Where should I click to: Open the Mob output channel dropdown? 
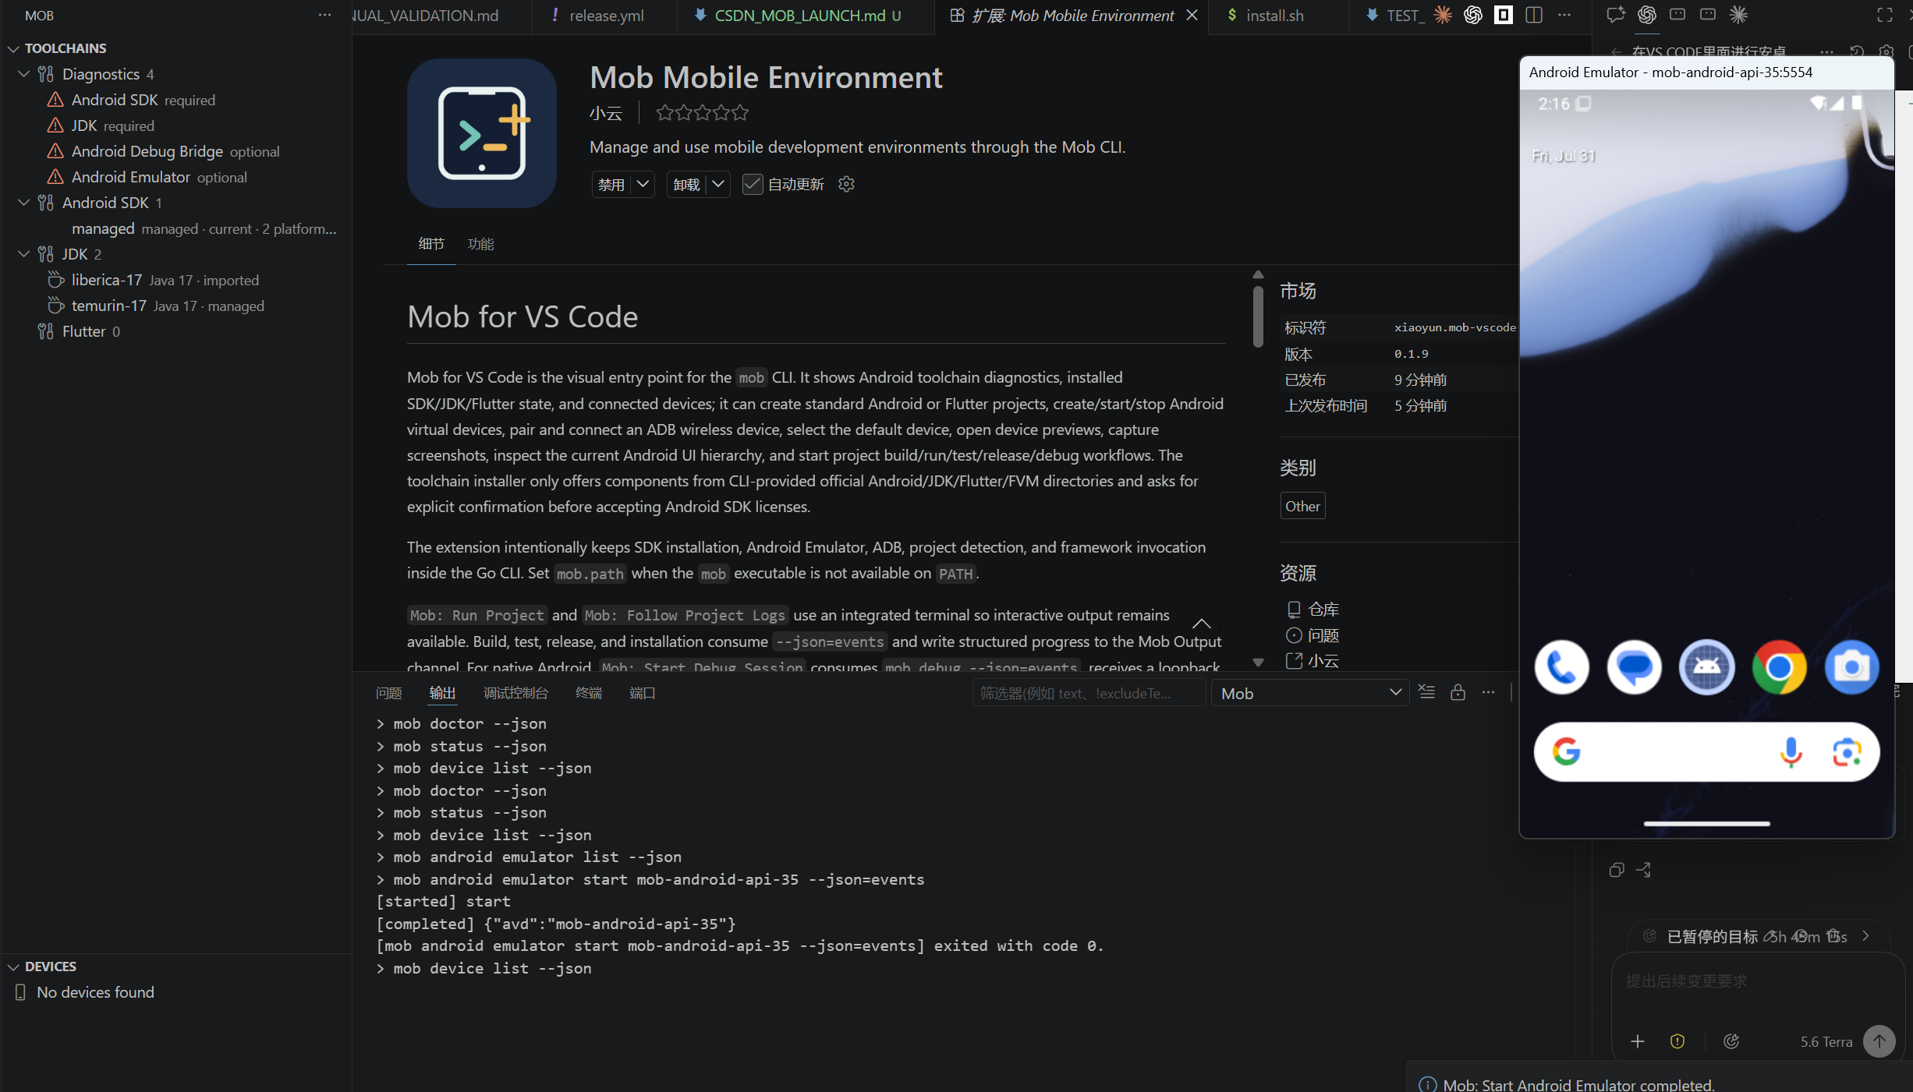coord(1309,693)
